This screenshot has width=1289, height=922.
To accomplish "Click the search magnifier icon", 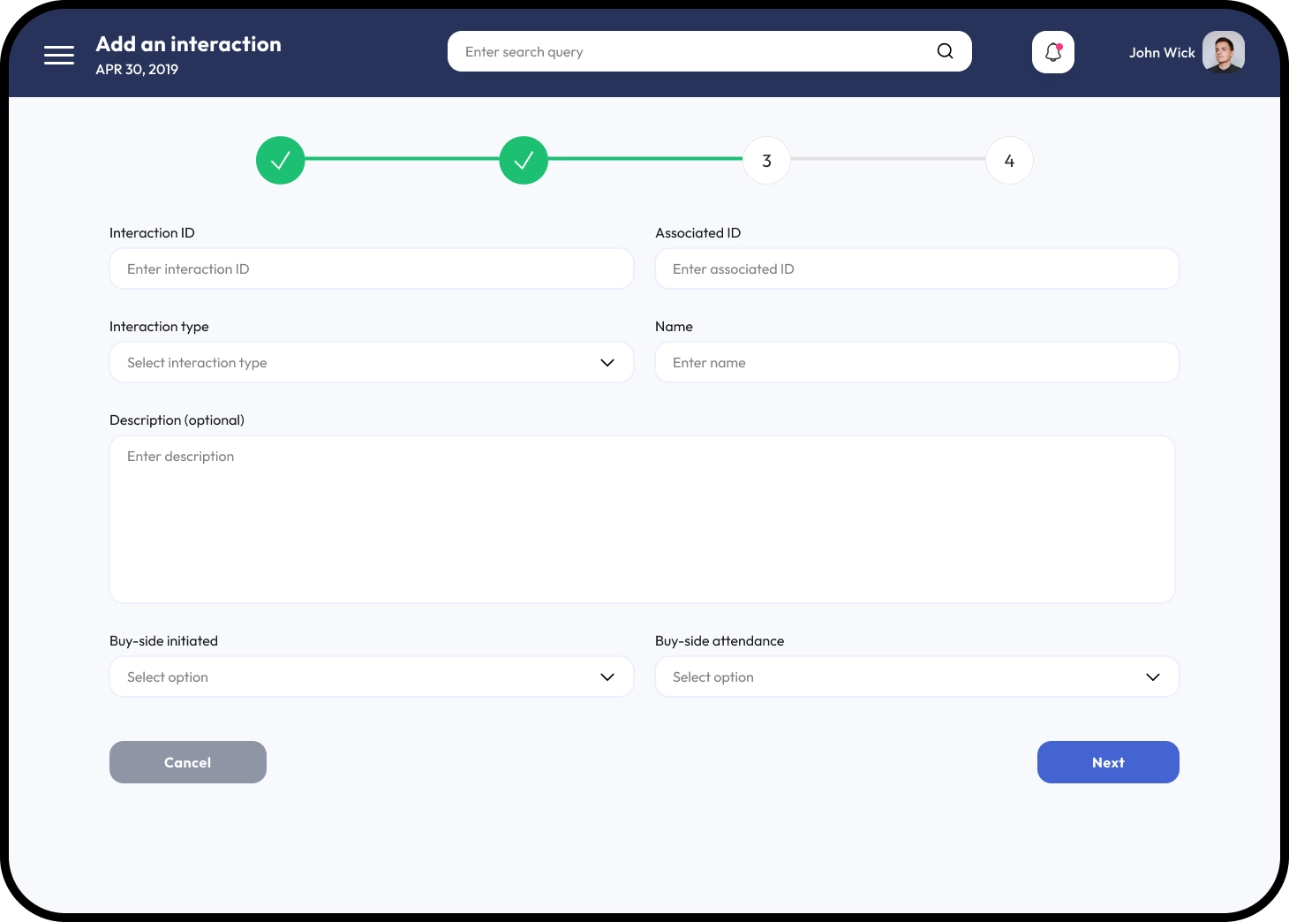I will pyautogui.click(x=945, y=51).
